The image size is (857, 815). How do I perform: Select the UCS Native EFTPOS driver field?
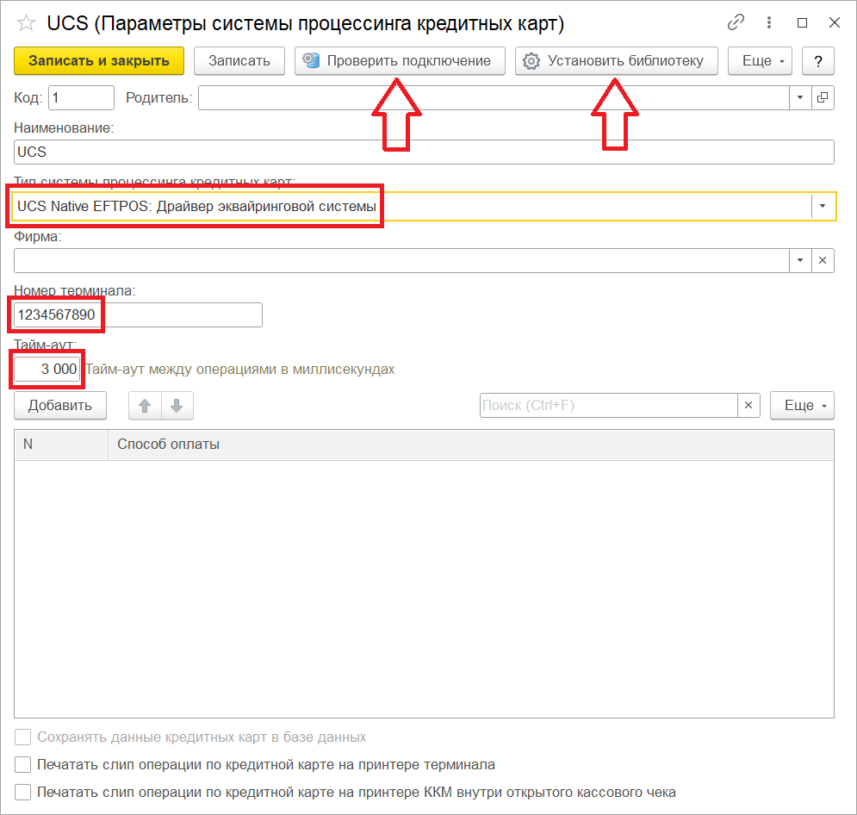(x=411, y=206)
